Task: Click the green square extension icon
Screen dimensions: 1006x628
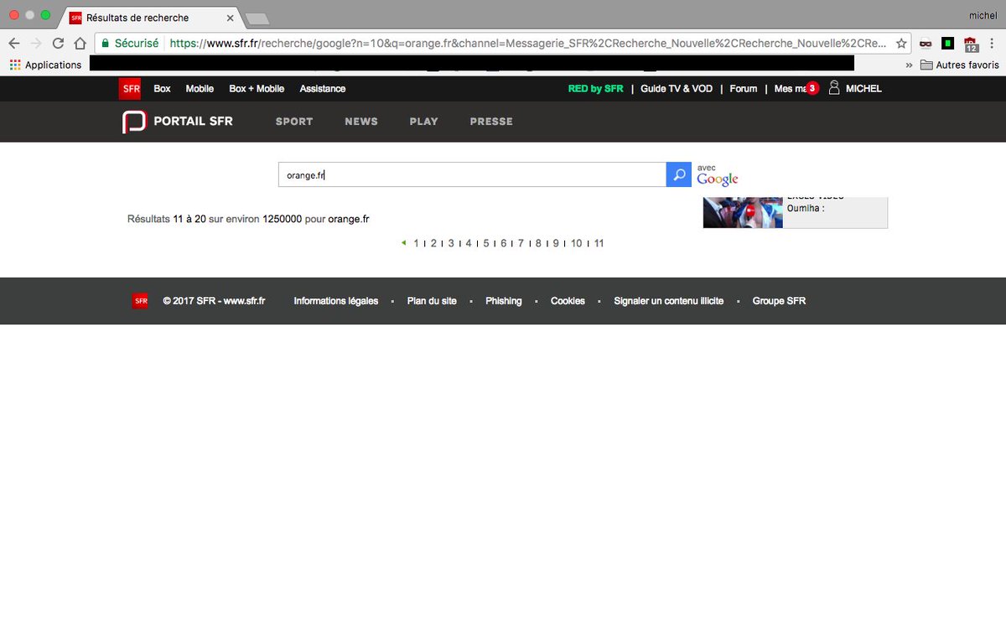Action: click(947, 44)
